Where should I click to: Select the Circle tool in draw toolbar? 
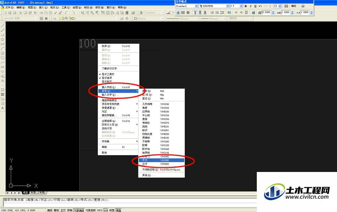pyautogui.click(x=3, y=53)
